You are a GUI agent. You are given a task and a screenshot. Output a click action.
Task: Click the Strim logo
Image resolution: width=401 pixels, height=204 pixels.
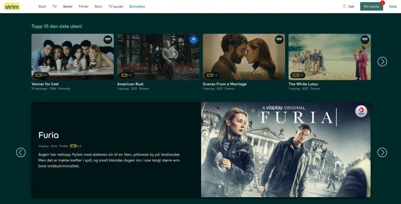[x=12, y=6]
